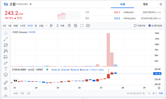The height and width of the screenshot is (99, 166).
Task: Click the +8.72% change value
Action: pyautogui.click(x=9, y=18)
